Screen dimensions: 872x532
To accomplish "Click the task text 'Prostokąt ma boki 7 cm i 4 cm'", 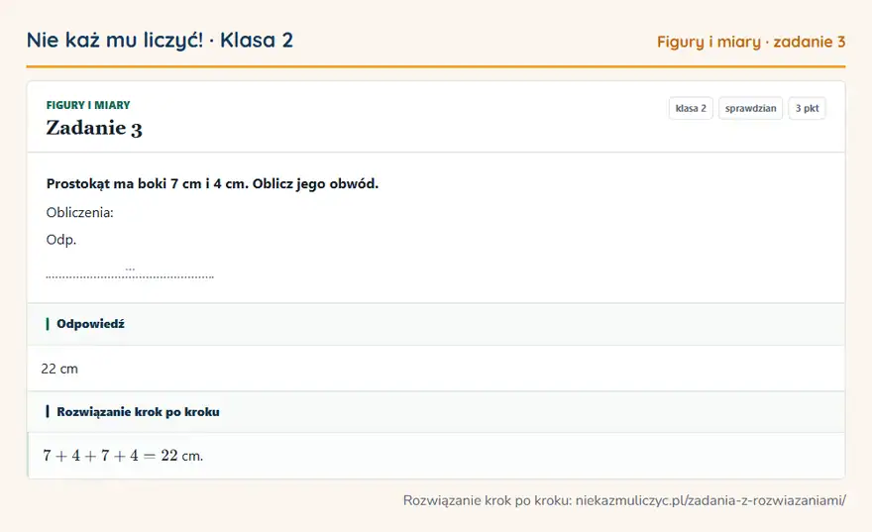I will point(148,184).
